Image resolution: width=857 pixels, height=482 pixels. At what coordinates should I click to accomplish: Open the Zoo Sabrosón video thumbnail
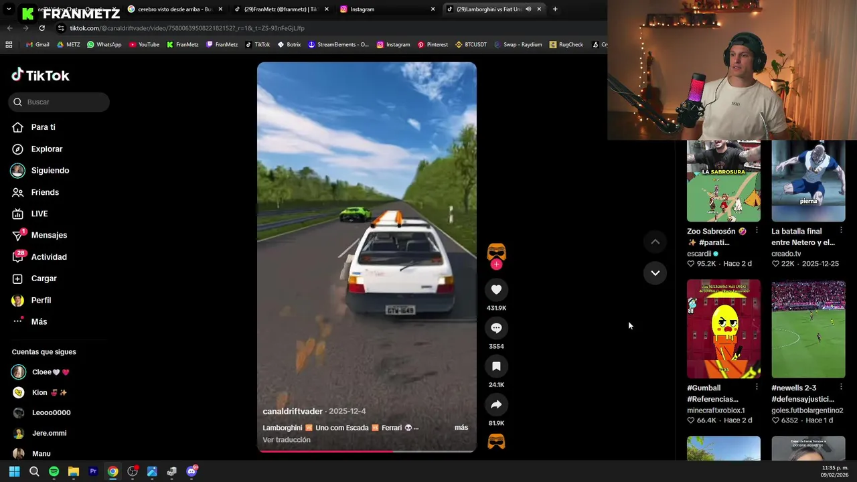(x=724, y=181)
